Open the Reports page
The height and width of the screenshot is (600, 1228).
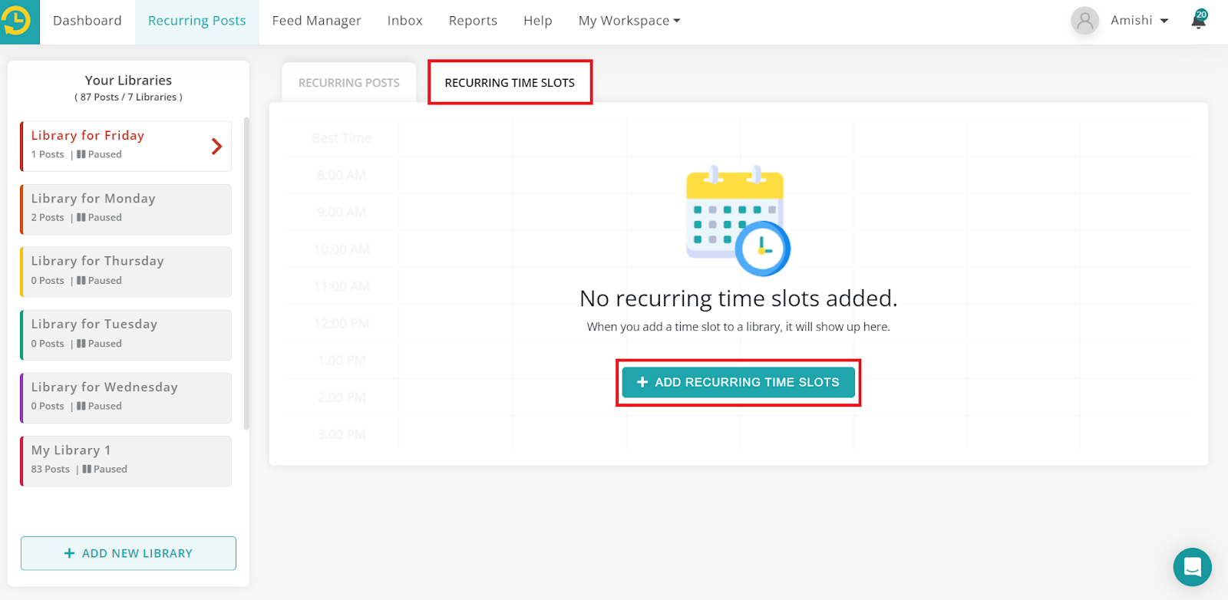click(473, 21)
